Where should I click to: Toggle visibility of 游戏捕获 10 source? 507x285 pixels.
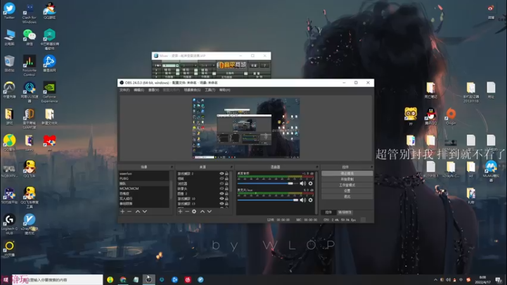click(222, 199)
